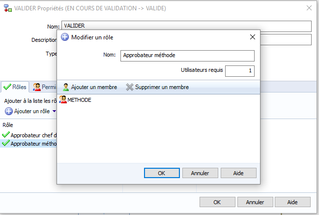Click the Supprimer un membre X icon
The image size is (319, 215).
130,87
